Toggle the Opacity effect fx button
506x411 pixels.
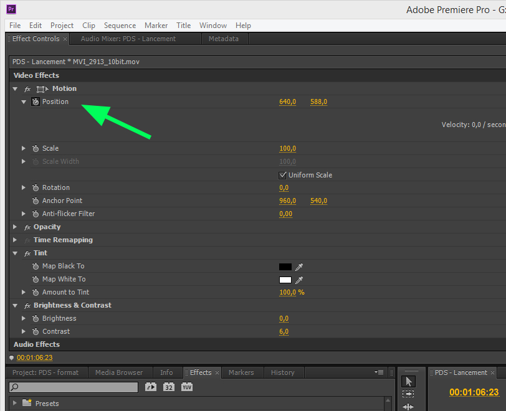click(27, 227)
